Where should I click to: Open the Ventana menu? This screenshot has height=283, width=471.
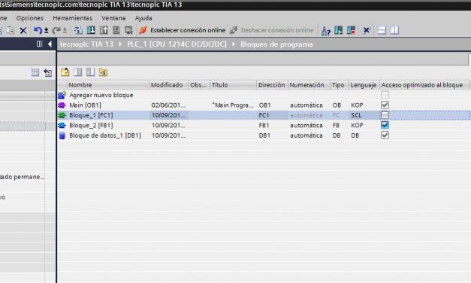[113, 18]
